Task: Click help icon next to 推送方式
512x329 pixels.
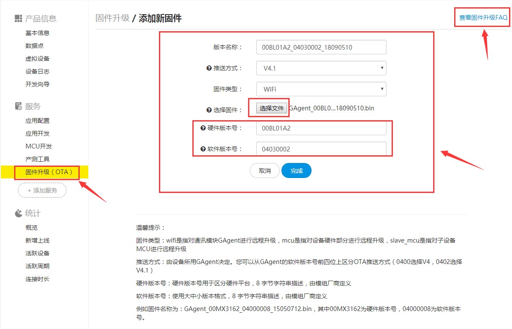Action: [x=209, y=68]
